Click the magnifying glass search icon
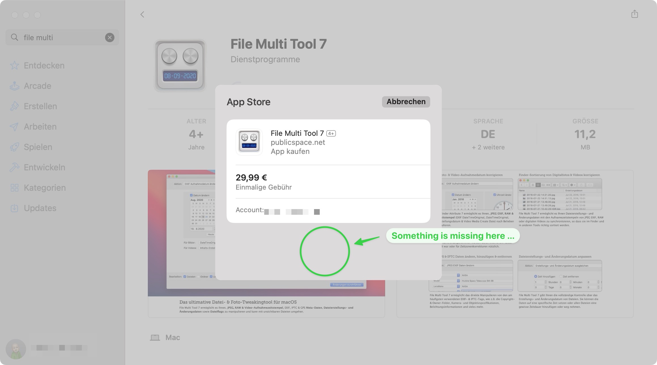The height and width of the screenshot is (365, 657). pyautogui.click(x=14, y=37)
